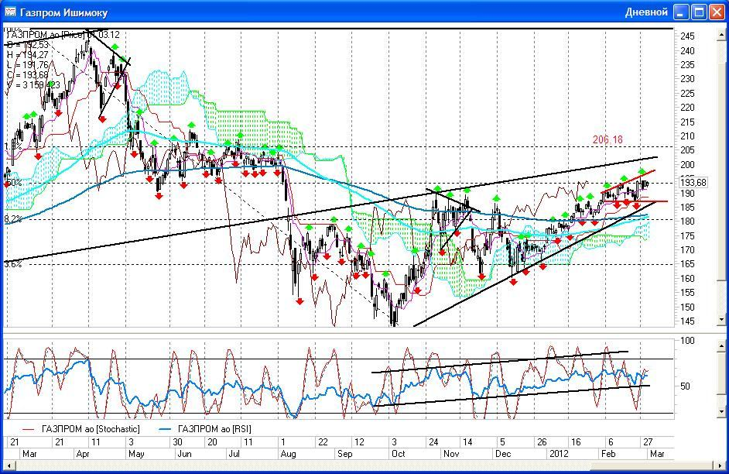Click the Apr month label on the time axis
Viewport: 729px width, 474px height.
(x=82, y=454)
